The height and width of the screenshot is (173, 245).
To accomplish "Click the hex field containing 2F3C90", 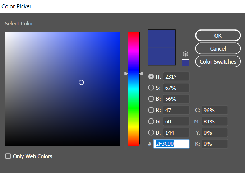I will click(x=171, y=144).
